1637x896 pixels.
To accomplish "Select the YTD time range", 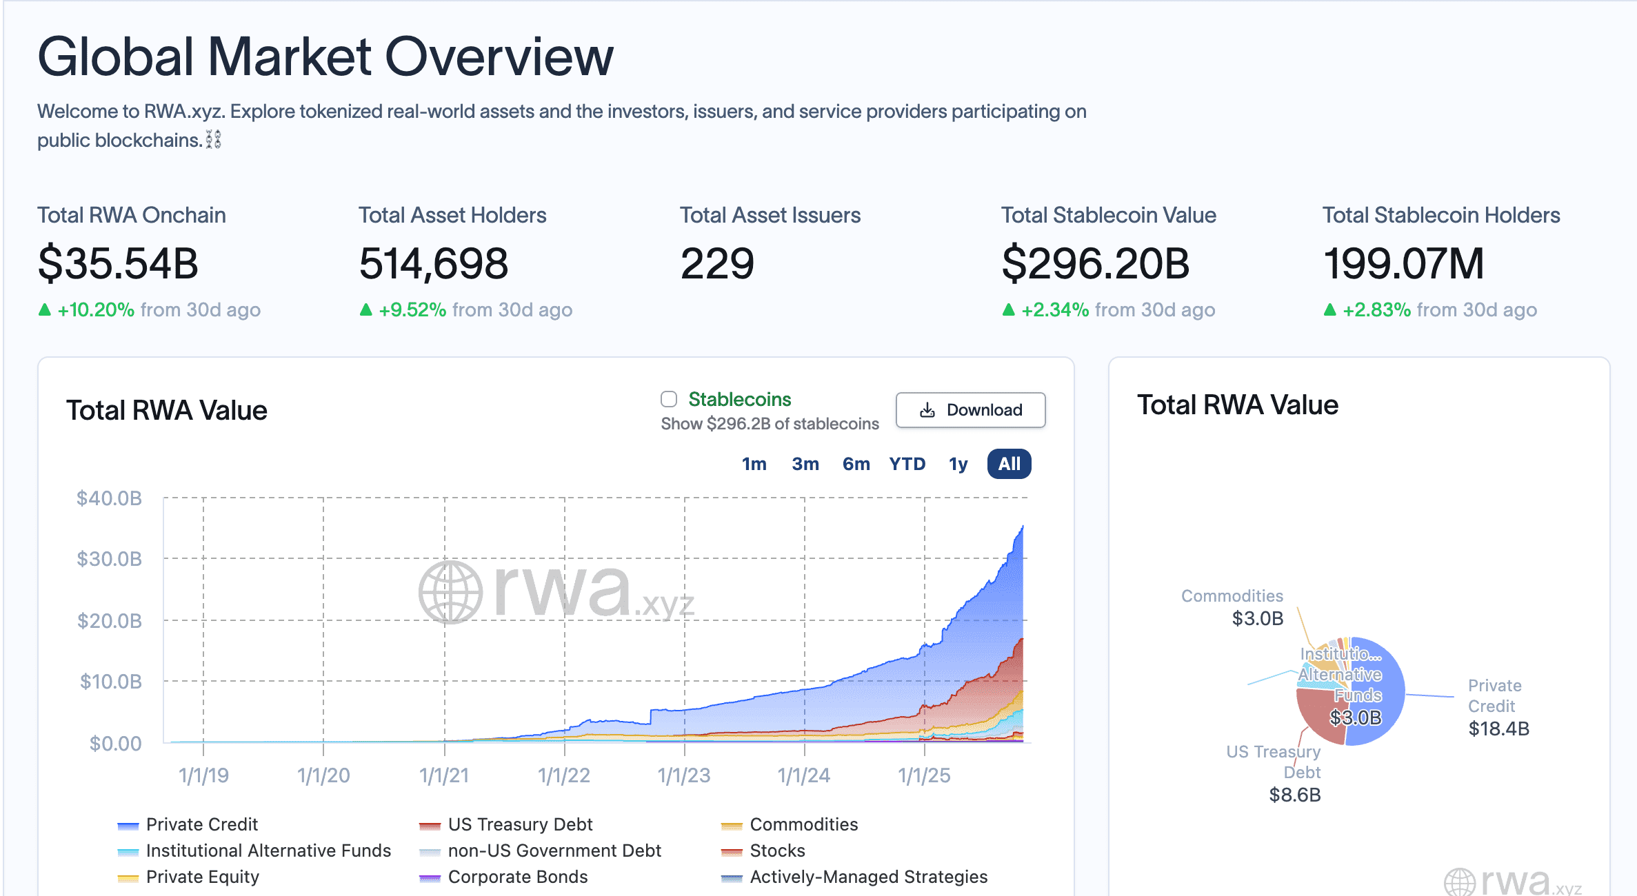I will click(x=907, y=464).
